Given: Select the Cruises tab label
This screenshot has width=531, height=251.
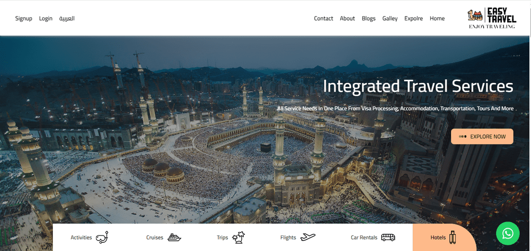Looking at the screenshot, I should [155, 238].
